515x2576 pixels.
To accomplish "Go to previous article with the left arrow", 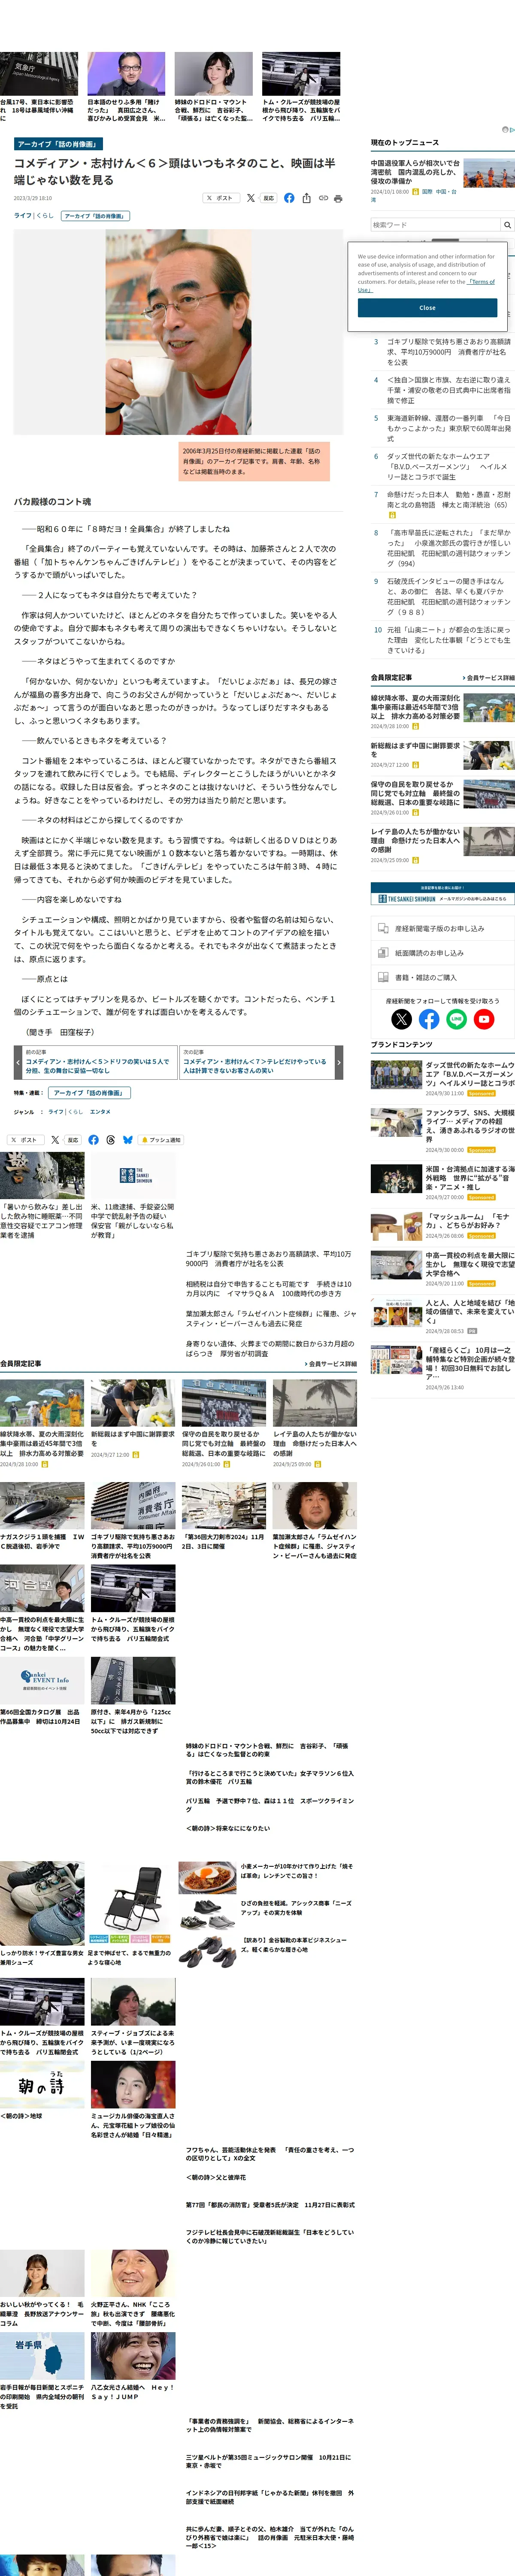I will point(18,1062).
